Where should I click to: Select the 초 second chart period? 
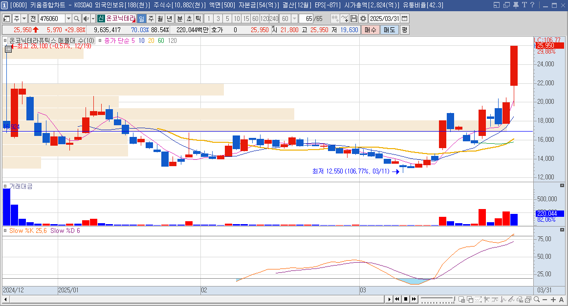pos(189,19)
